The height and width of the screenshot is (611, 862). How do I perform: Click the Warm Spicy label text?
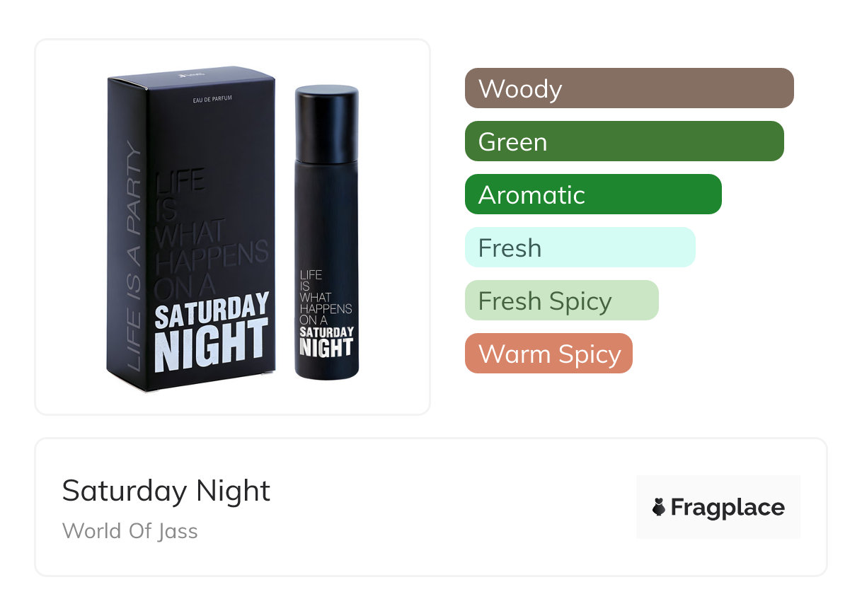click(x=549, y=354)
